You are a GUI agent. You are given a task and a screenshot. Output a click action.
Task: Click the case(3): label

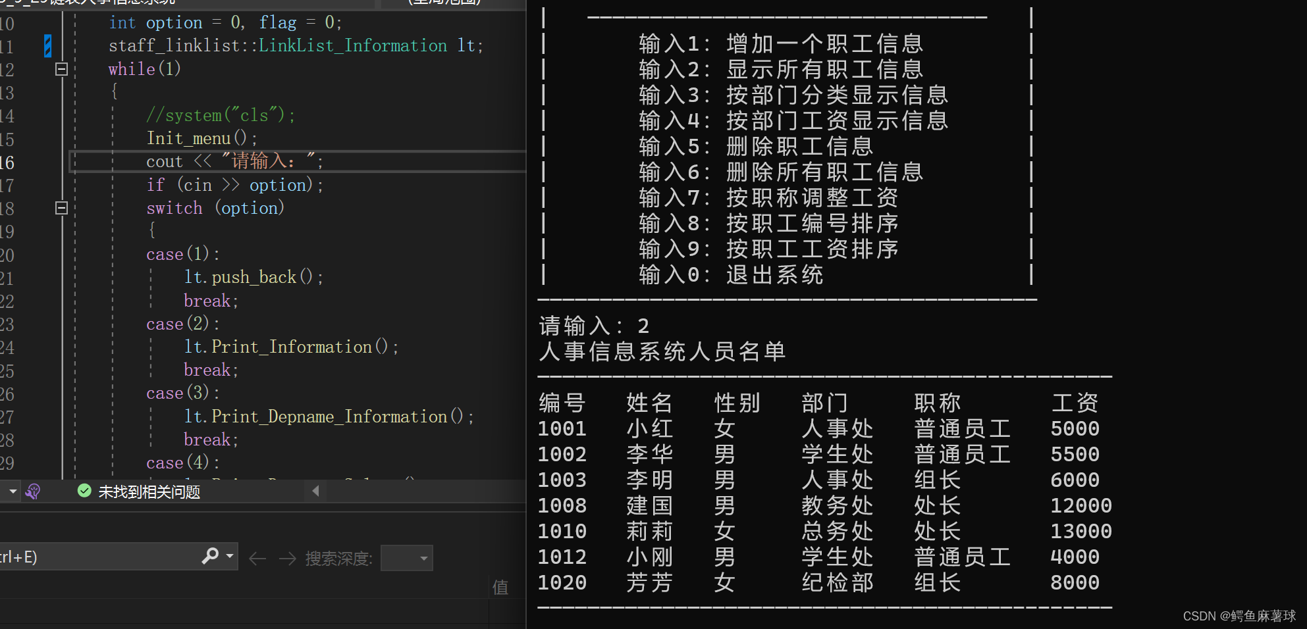tap(183, 393)
